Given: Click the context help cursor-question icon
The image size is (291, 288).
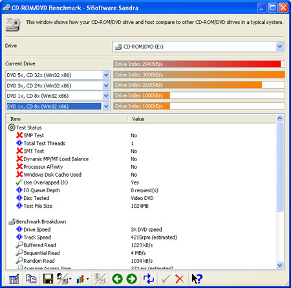Looking at the screenshot, I should [197, 279].
